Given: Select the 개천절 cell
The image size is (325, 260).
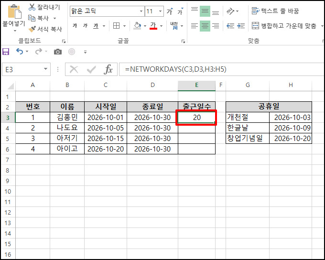Looking at the screenshot, I should coord(248,118).
